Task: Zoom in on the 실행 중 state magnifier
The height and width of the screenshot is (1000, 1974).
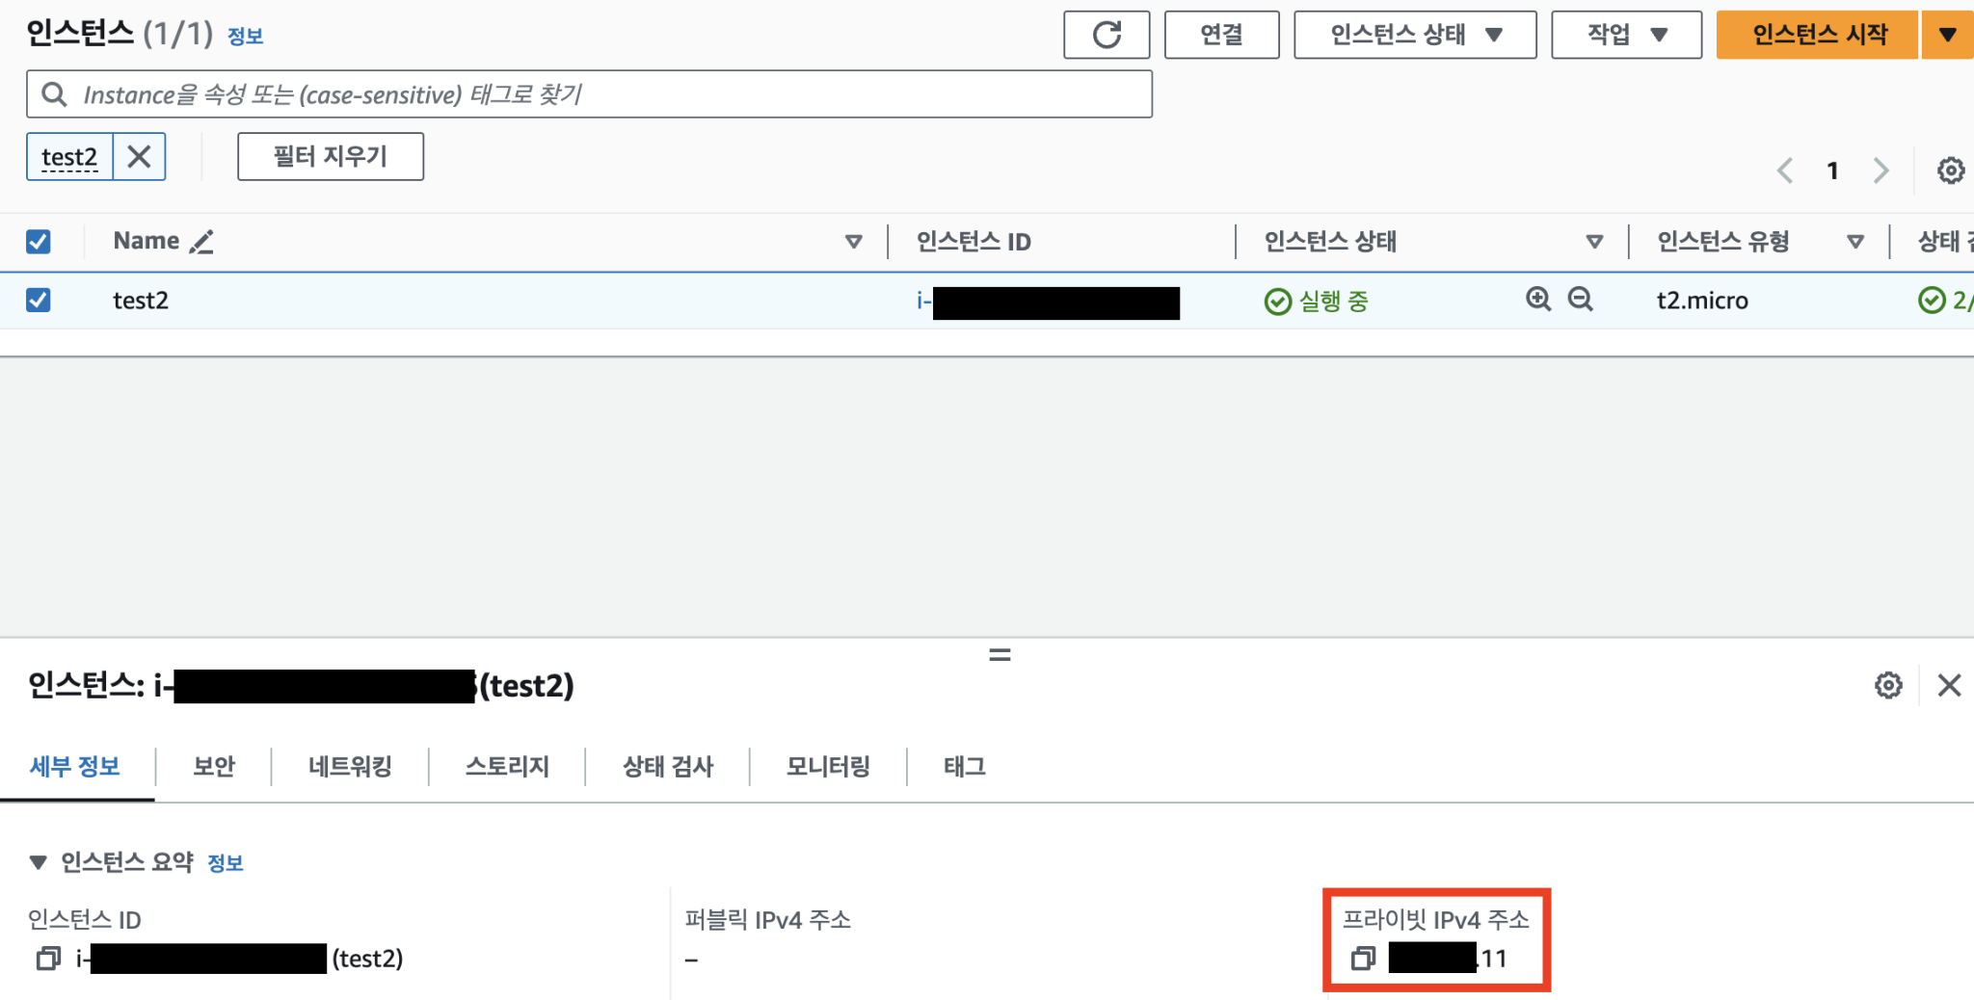Action: [1536, 300]
